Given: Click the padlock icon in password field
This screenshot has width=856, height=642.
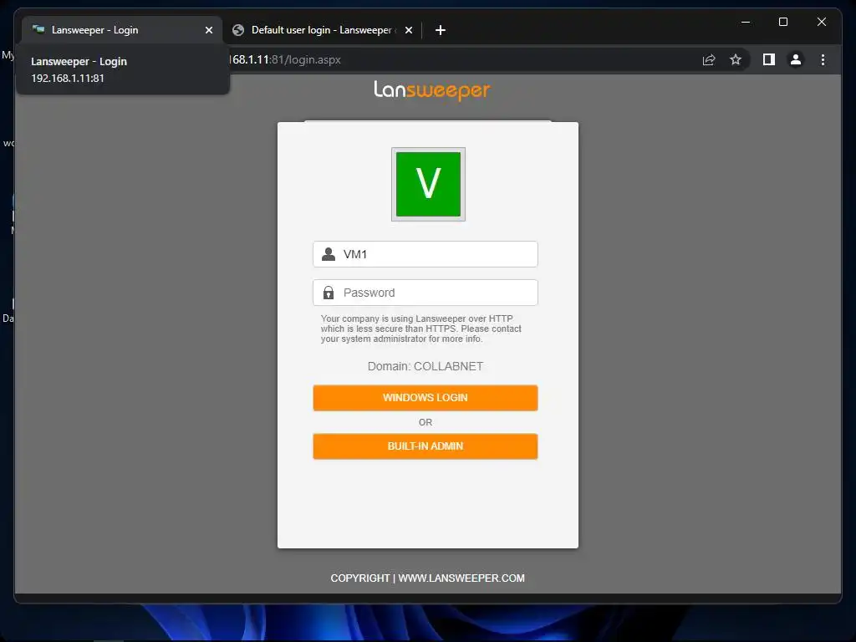Looking at the screenshot, I should click(x=328, y=293).
